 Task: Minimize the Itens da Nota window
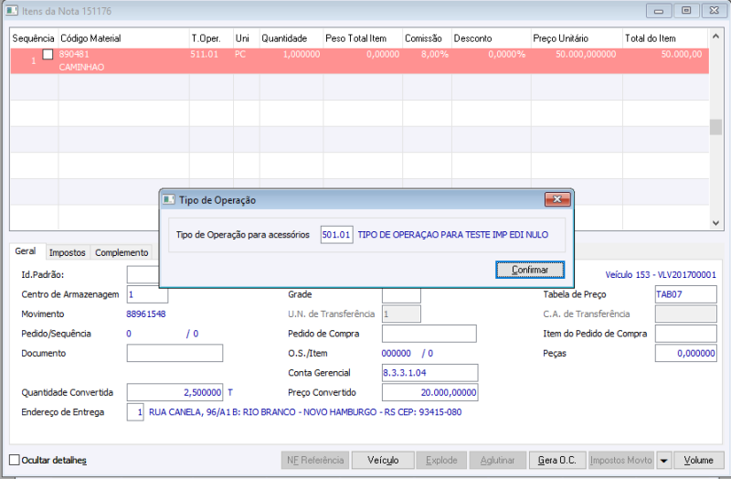(x=659, y=11)
